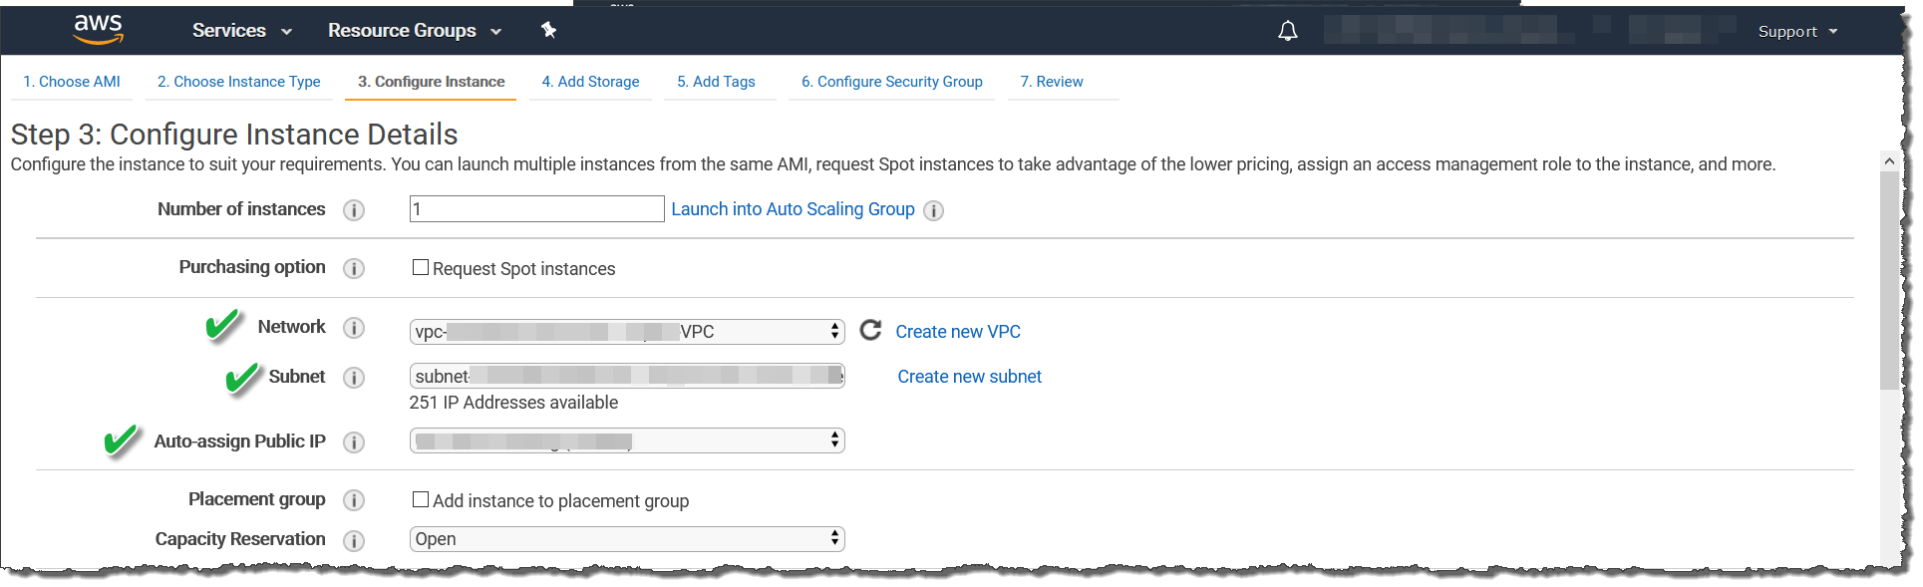Image resolution: width=1923 pixels, height=587 pixels.
Task: Click info icon next to Network label
Action: point(354,328)
